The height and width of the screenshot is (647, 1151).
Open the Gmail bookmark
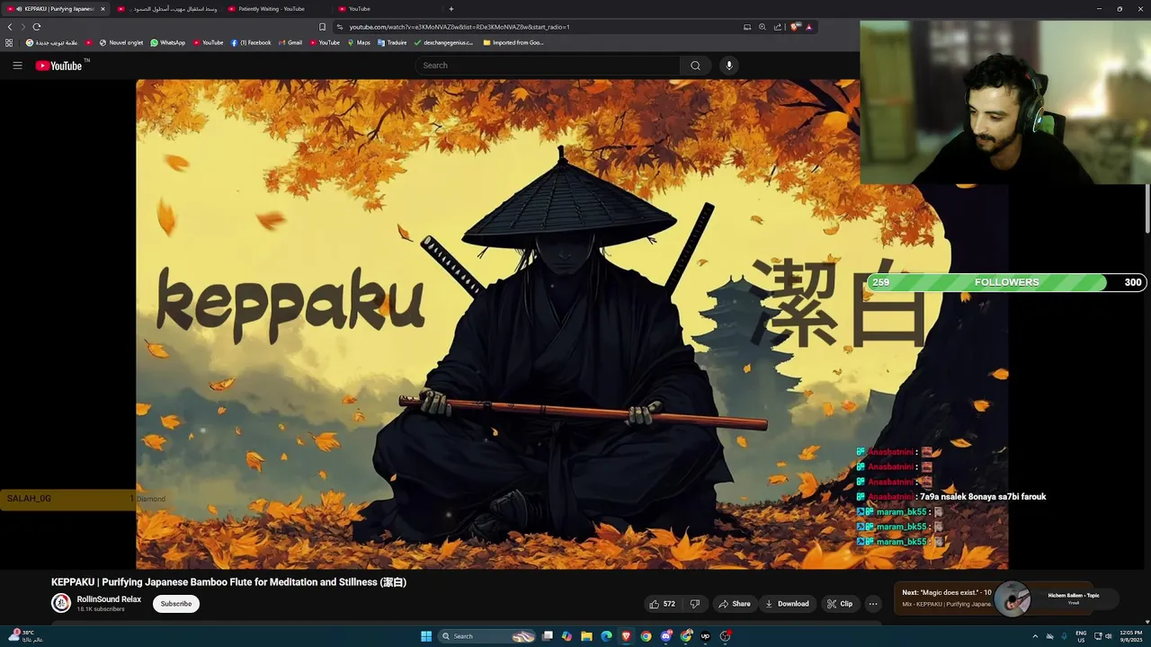click(x=290, y=42)
